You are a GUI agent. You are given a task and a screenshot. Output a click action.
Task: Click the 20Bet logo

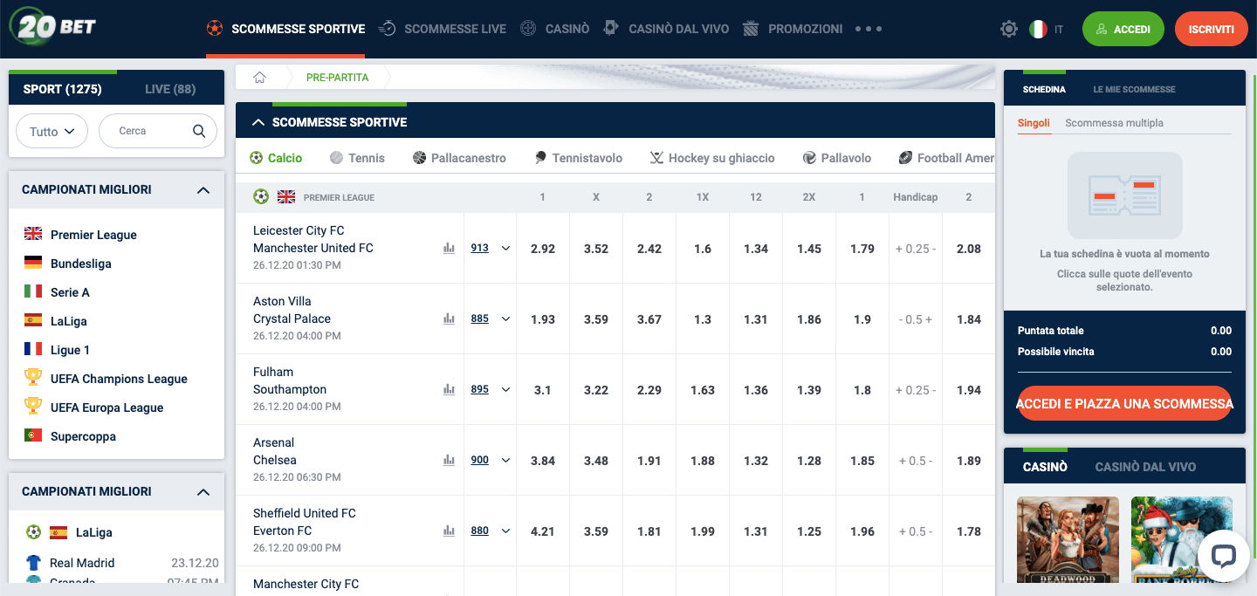tap(52, 26)
